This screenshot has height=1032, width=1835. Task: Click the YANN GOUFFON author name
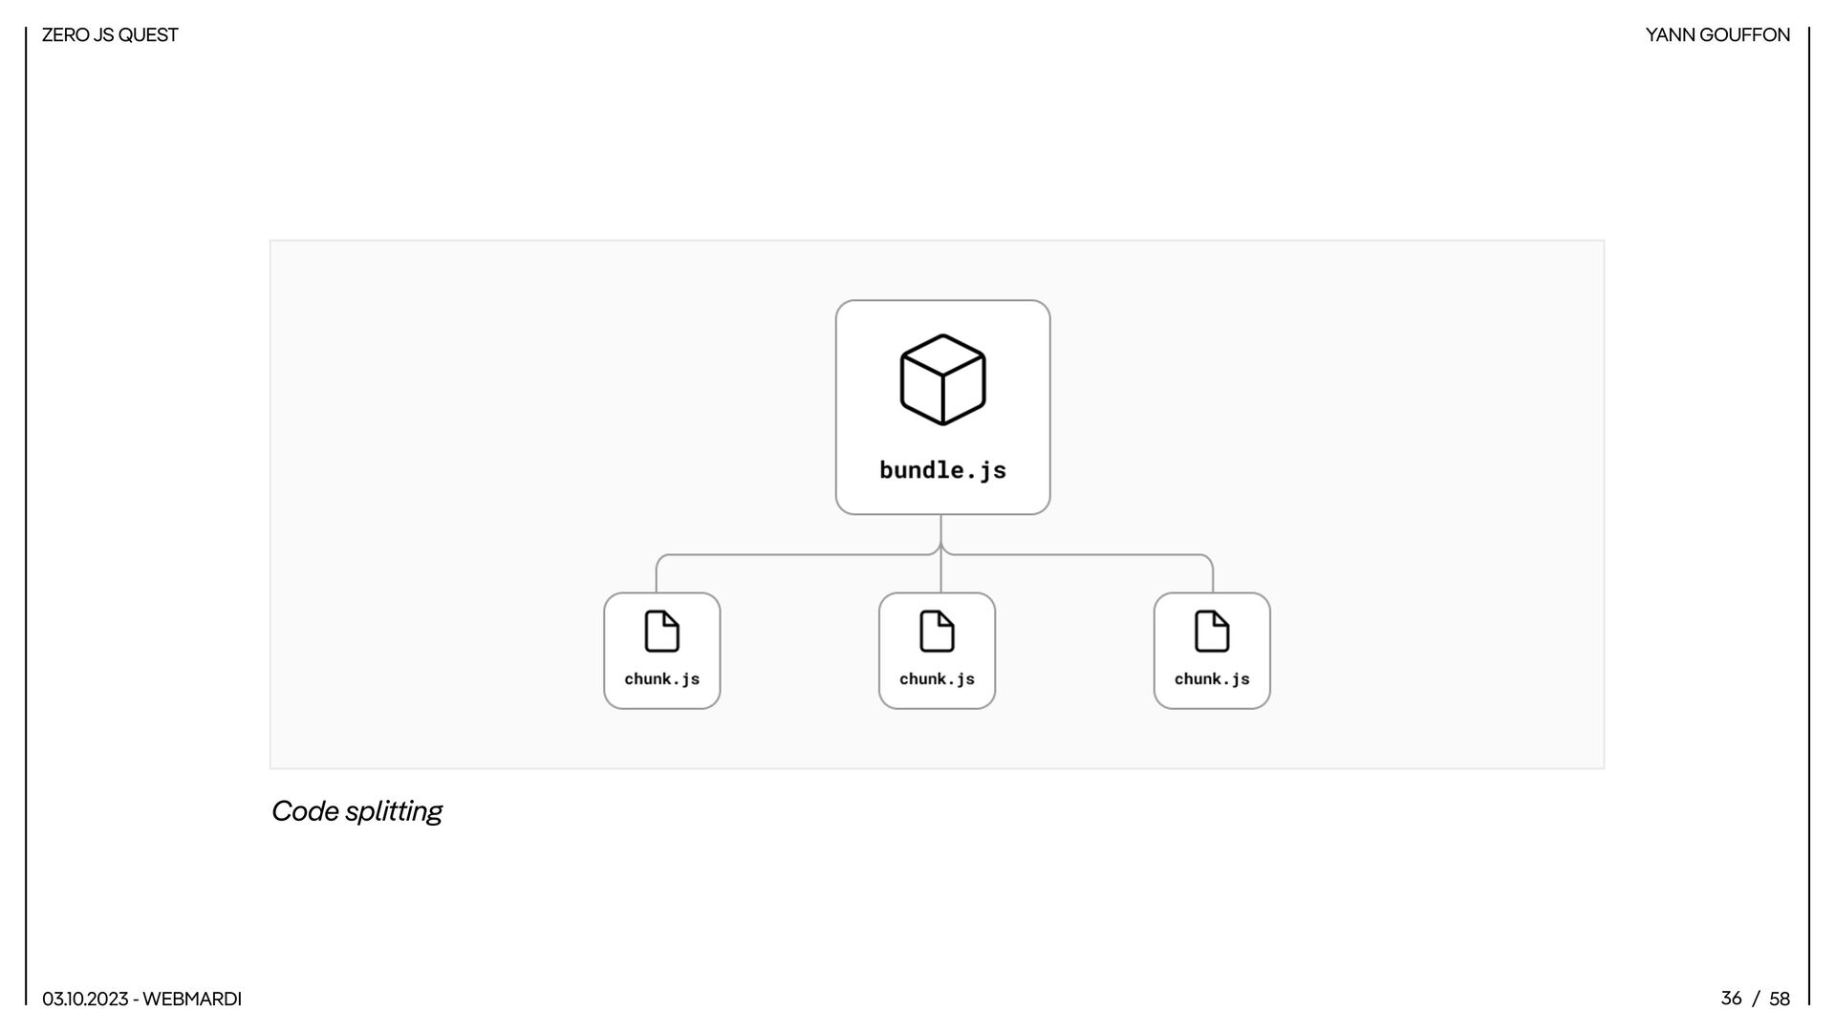point(1717,35)
